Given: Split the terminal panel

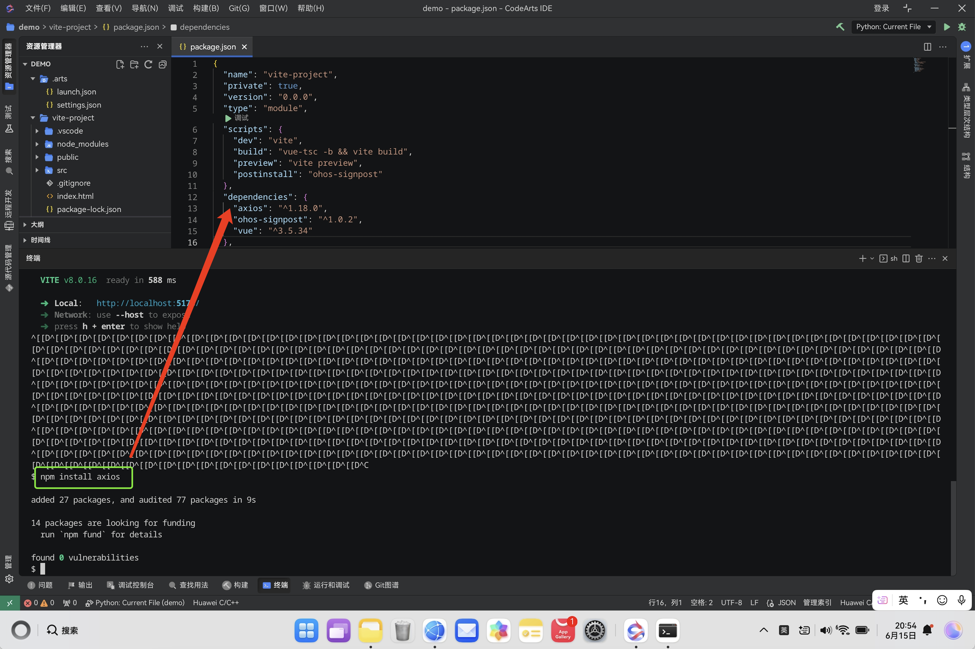Looking at the screenshot, I should 906,258.
